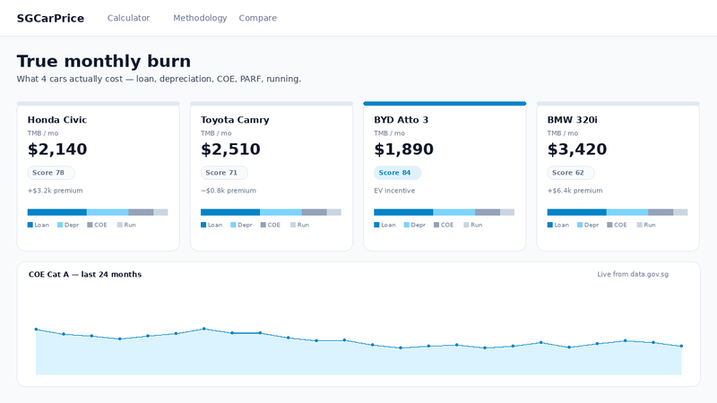
Task: Click the $2,510 monthly cost
Action: [x=230, y=150]
